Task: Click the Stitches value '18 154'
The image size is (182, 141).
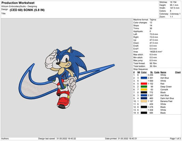Action: click(x=173, y=2)
